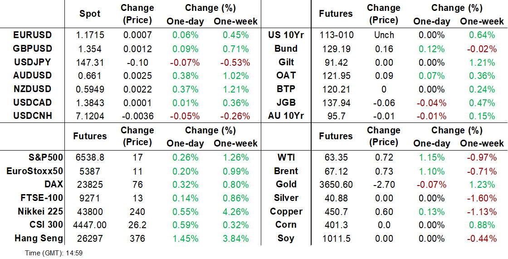Click the JGB row label

(286, 103)
